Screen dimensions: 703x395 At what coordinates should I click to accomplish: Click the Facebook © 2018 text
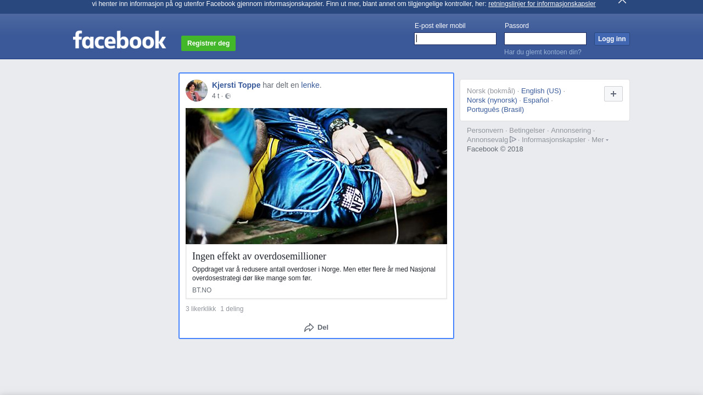click(x=495, y=149)
